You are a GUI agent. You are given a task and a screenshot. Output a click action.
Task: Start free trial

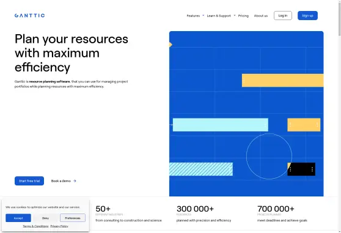[29, 181]
